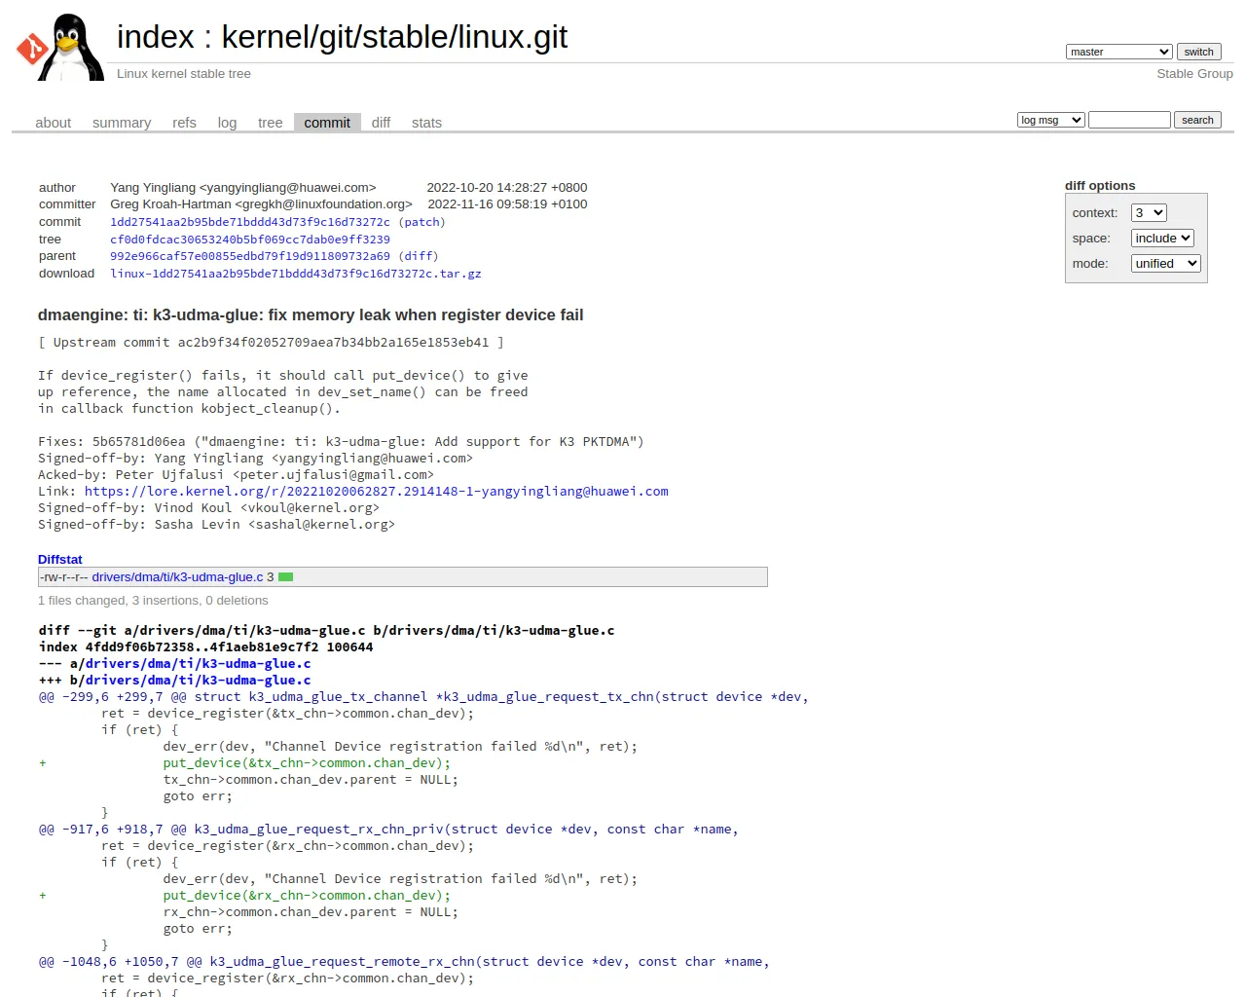
Task: Open the context lines dropdown
Action: pos(1149,213)
